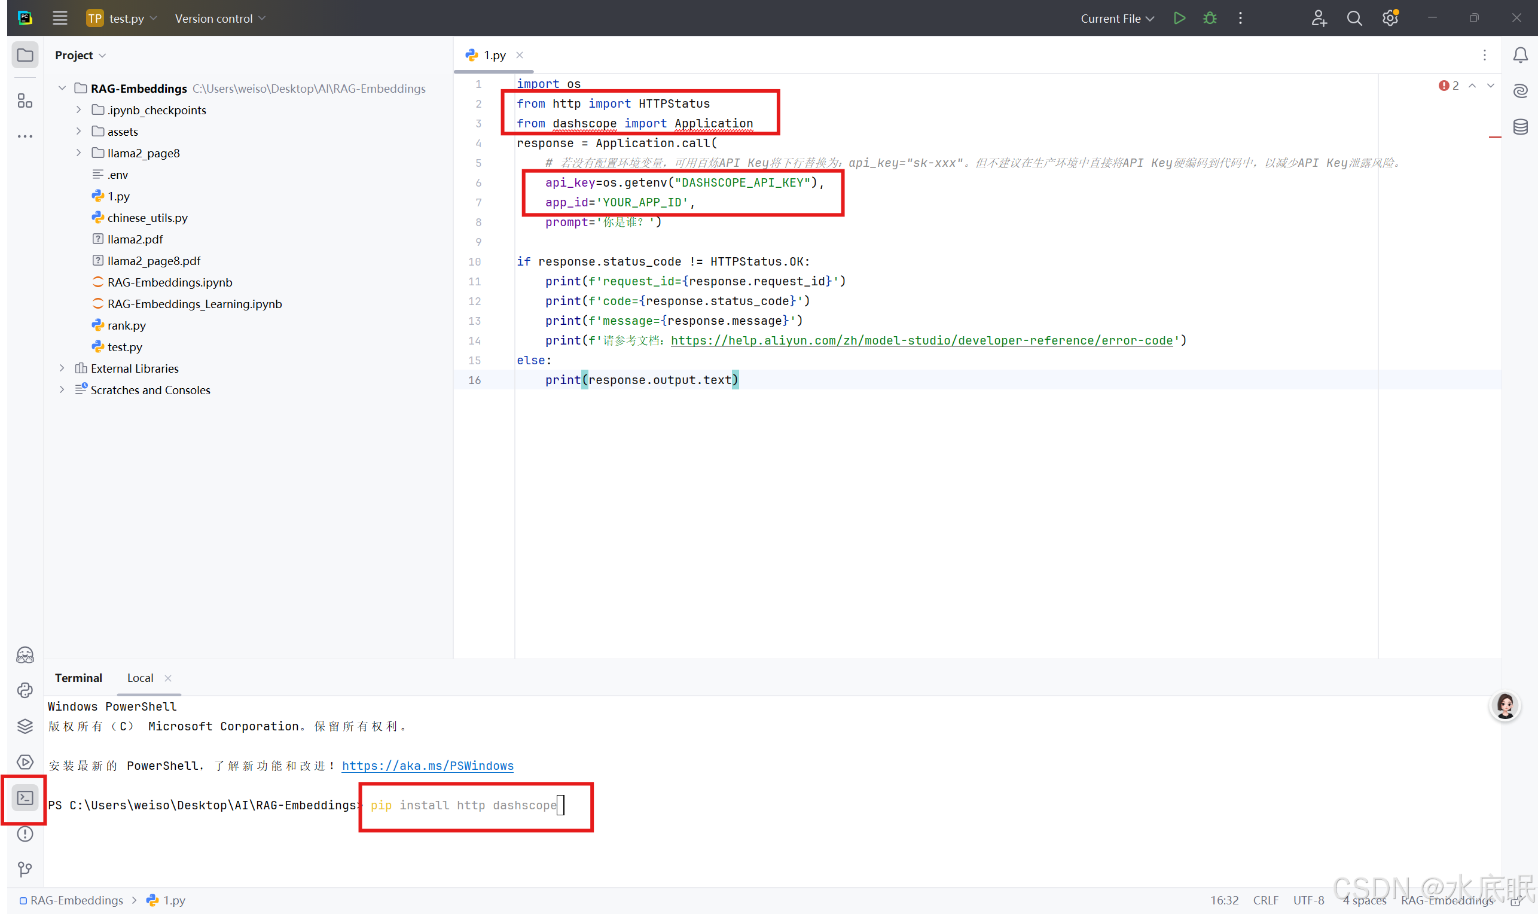Viewport: 1538px width, 914px height.
Task: Open the aka.ms/PSWindows link in terminal
Action: pos(428,766)
